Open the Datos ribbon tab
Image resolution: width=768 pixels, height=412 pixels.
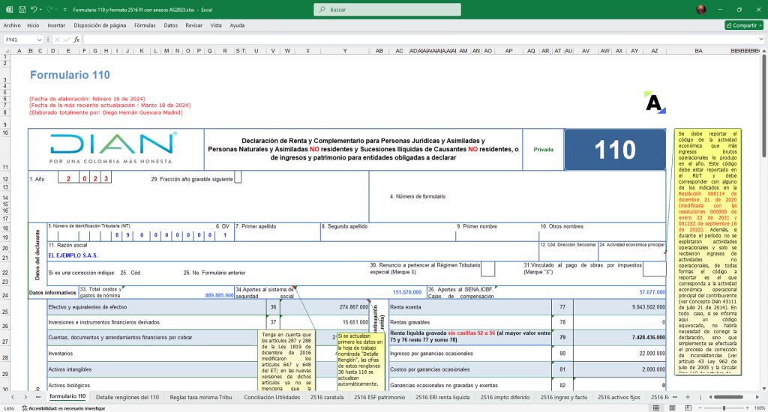click(x=170, y=25)
